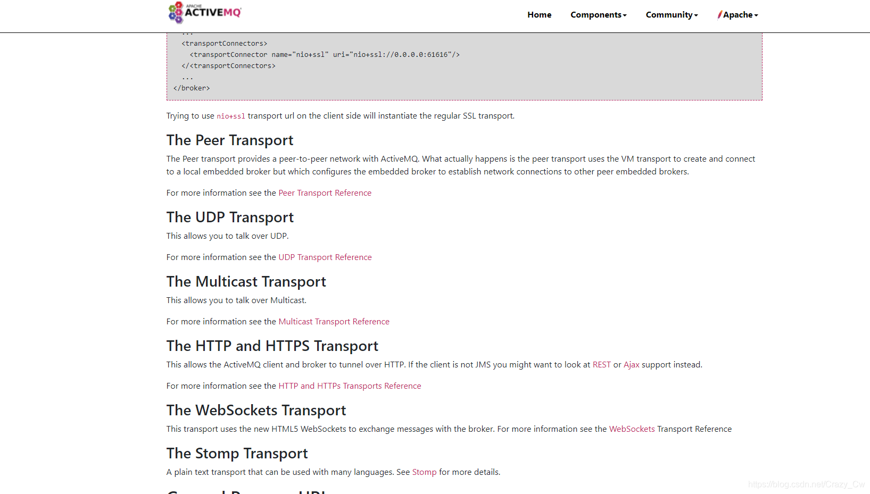Open the Peer Transport Reference link

[325, 193]
